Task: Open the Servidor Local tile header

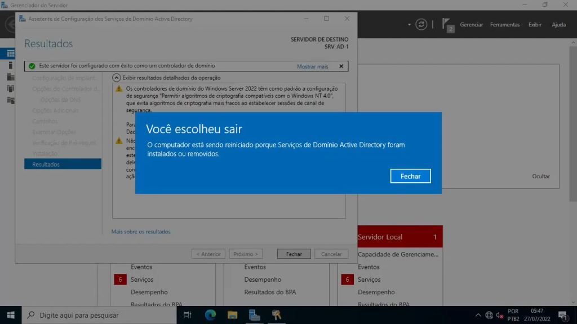Action: point(400,237)
